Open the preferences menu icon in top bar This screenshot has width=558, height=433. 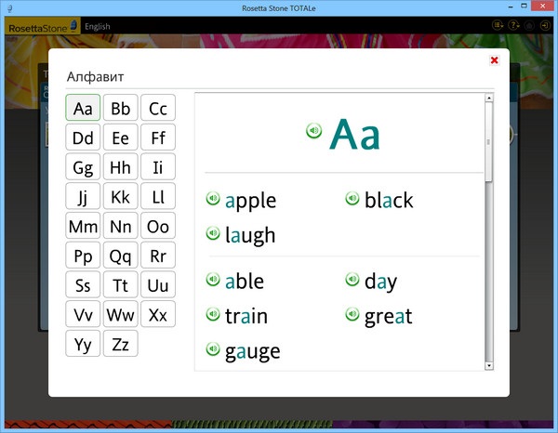[498, 25]
